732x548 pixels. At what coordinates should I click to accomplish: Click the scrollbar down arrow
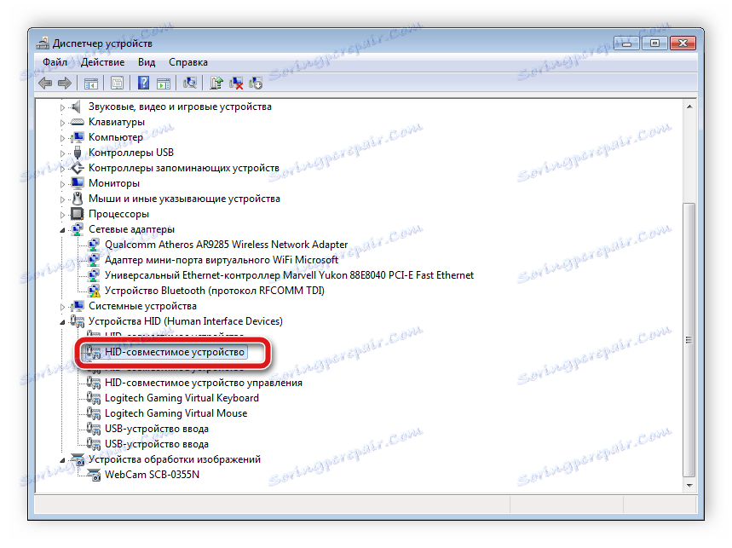[689, 486]
